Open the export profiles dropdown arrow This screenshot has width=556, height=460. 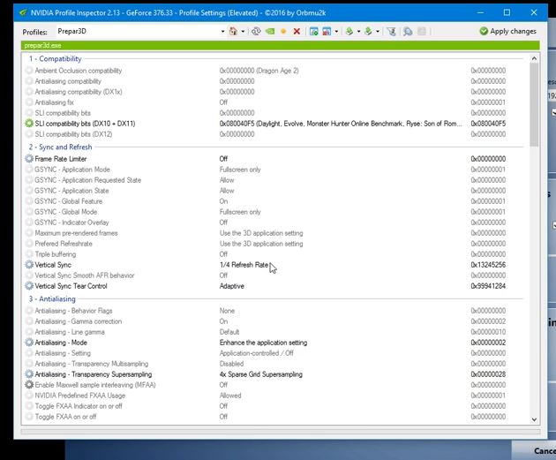358,32
